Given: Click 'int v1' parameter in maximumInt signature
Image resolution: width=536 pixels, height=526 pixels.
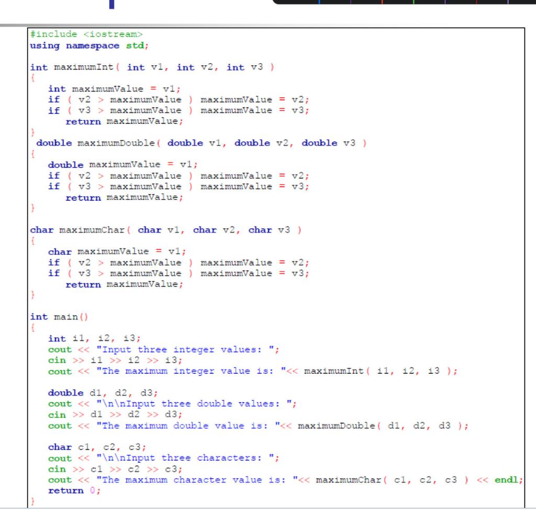Looking at the screenshot, I should click(145, 67).
